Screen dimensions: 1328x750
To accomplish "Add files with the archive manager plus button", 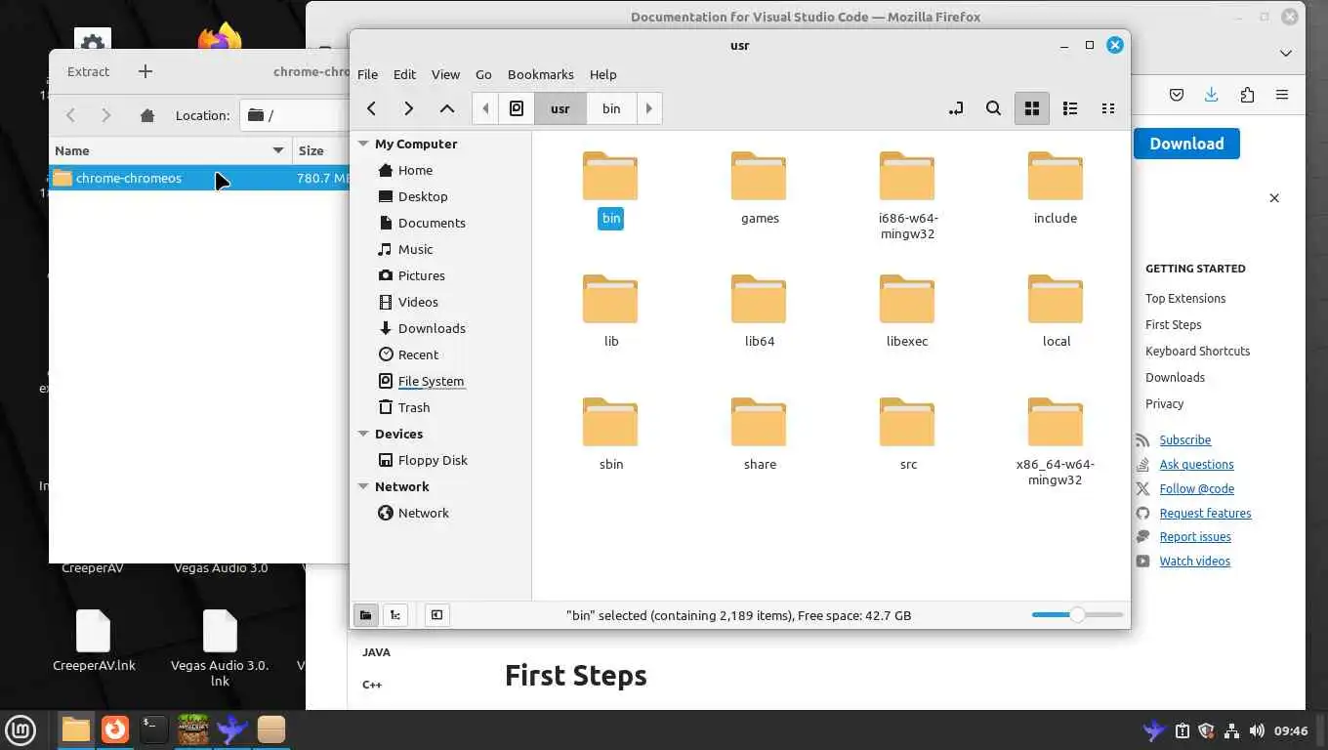I will [145, 71].
